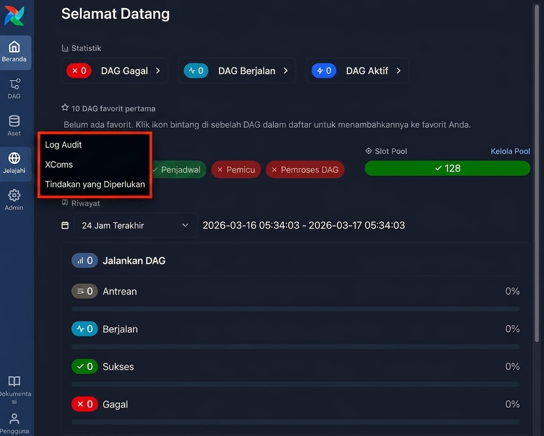The height and width of the screenshot is (436, 544).
Task: Click the Gagal progress bar
Action: (296, 422)
